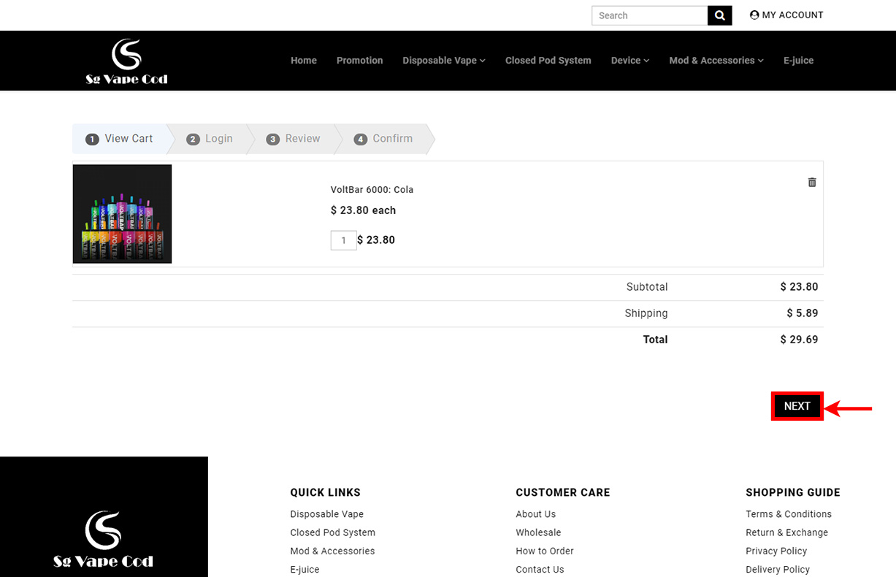Open Contact Us link
Screen dimensions: 896x577
(x=540, y=570)
